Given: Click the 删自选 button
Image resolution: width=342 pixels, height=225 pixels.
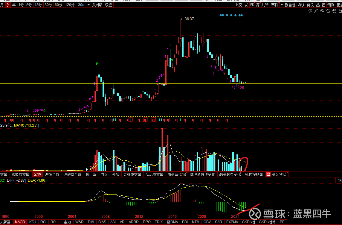Looking at the screenshot, I should click(290, 5).
